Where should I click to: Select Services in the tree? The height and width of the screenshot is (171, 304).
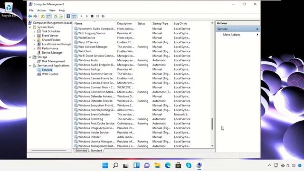pyautogui.click(x=47, y=70)
